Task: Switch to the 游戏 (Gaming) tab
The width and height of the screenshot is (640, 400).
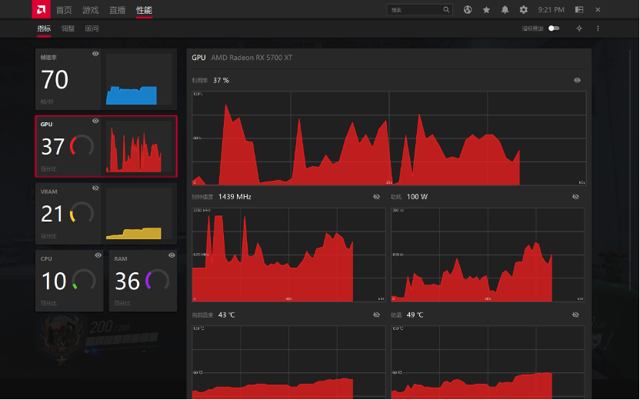Action: 90,10
